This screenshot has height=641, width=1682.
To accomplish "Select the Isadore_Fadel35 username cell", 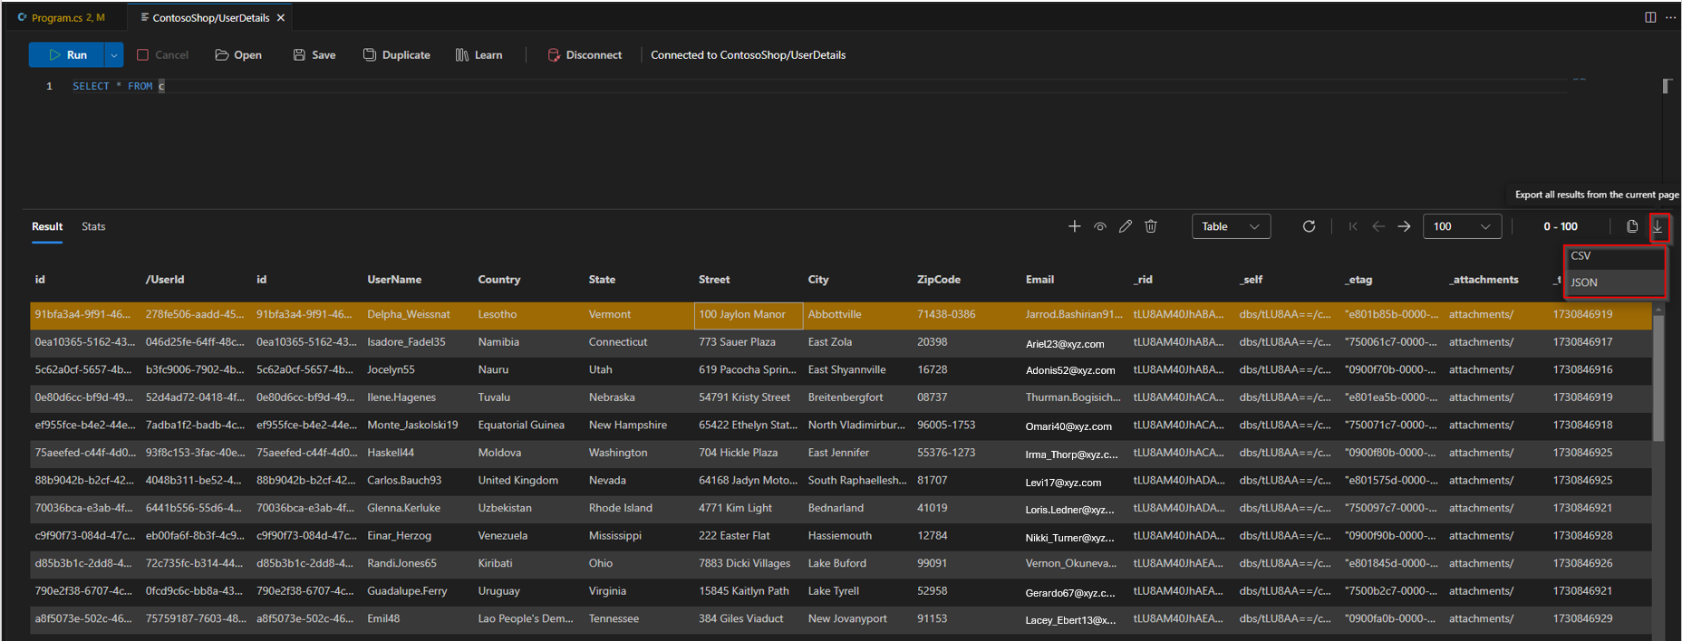I will coord(406,342).
